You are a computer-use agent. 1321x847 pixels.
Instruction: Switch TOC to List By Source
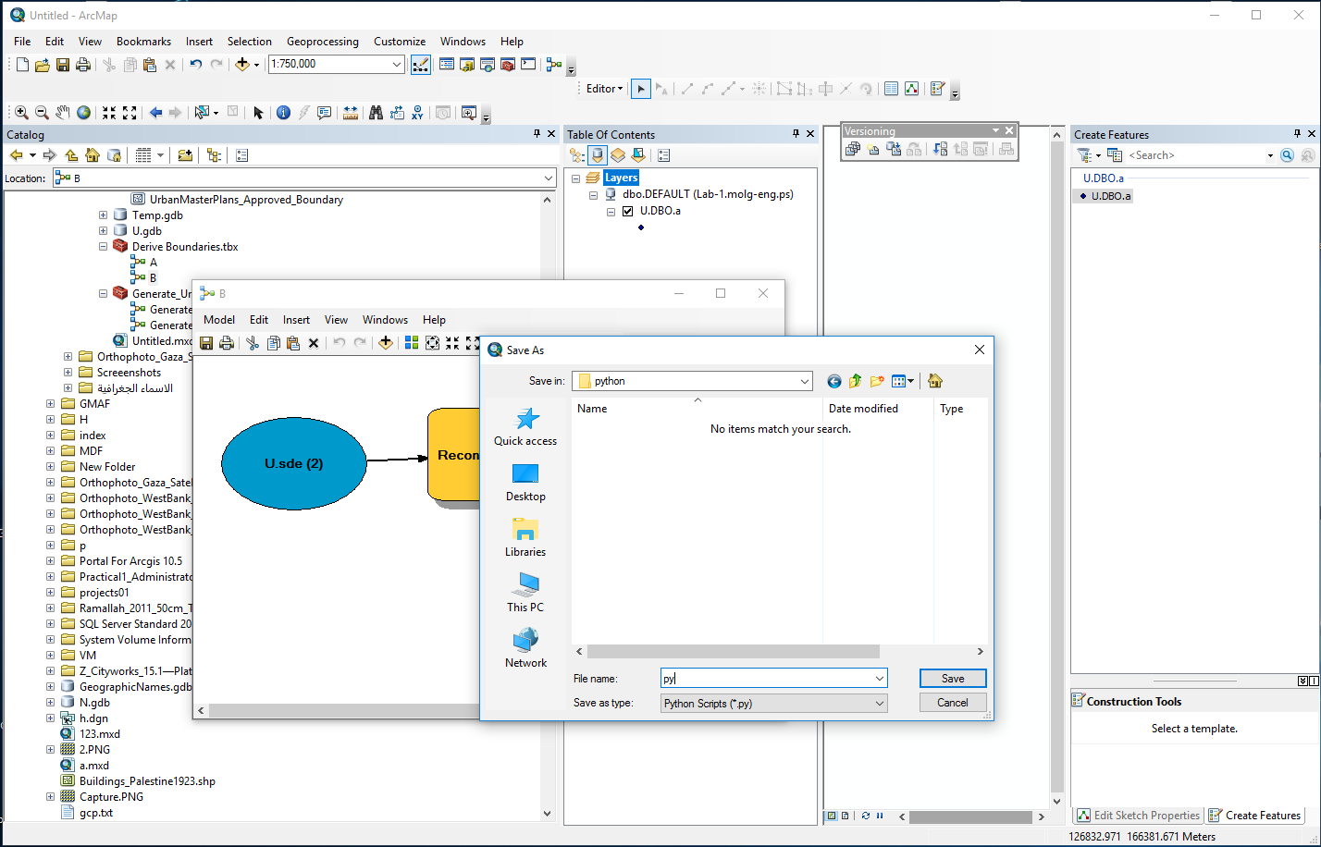pos(598,155)
